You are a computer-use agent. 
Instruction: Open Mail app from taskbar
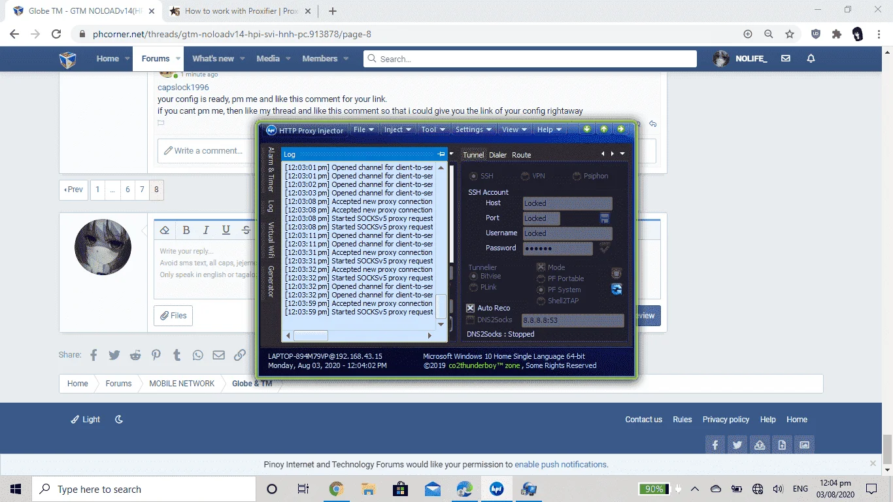[x=432, y=488]
